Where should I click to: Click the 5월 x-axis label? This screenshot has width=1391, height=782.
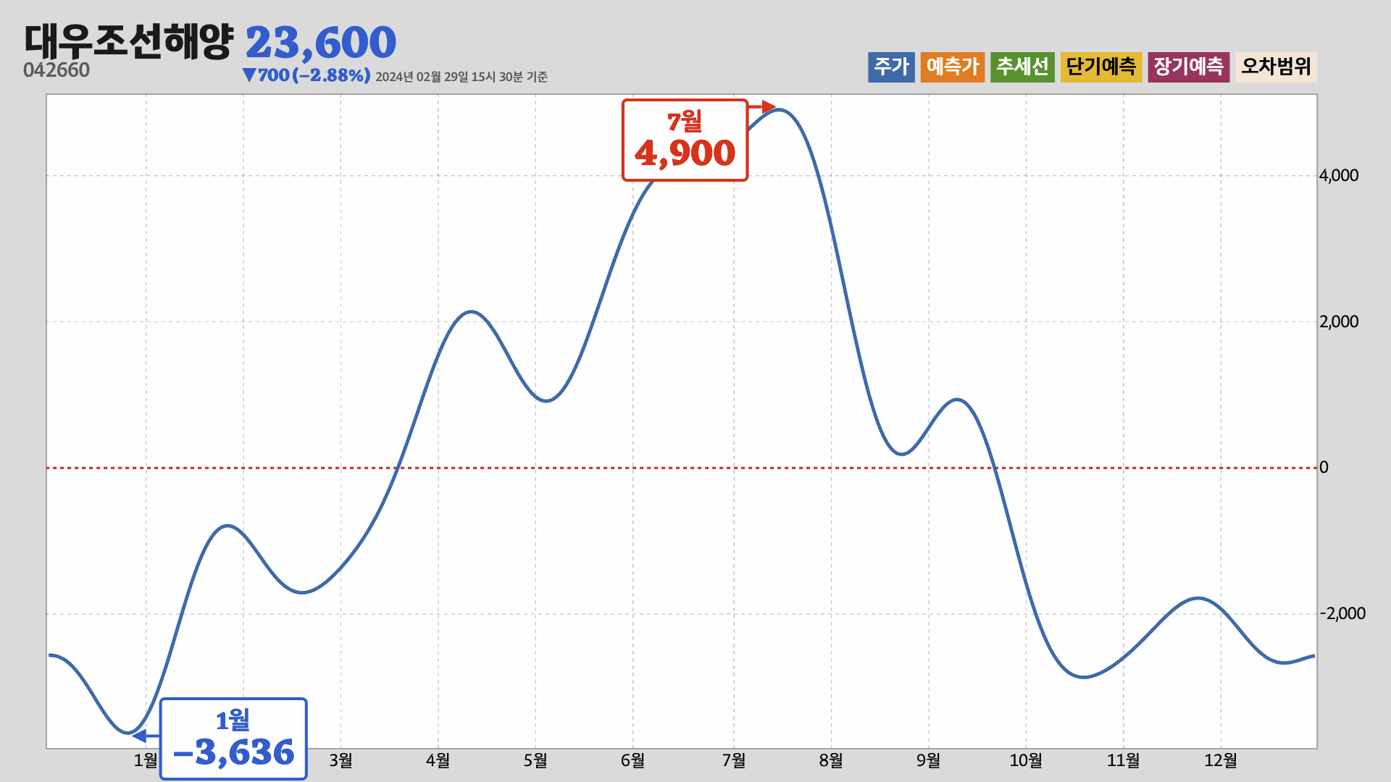pyautogui.click(x=535, y=760)
